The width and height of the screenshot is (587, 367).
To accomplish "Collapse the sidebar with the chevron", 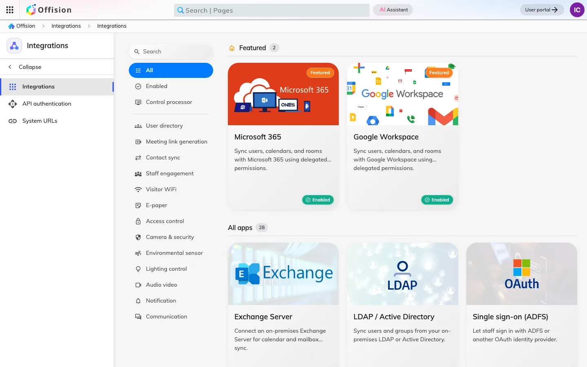I will tap(10, 67).
